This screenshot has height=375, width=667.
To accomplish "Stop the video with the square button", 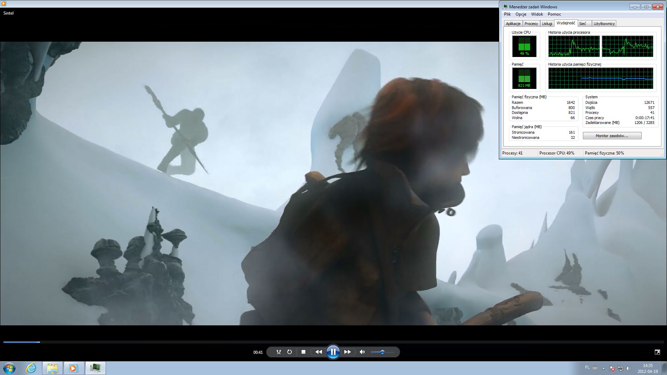I will 303,352.
